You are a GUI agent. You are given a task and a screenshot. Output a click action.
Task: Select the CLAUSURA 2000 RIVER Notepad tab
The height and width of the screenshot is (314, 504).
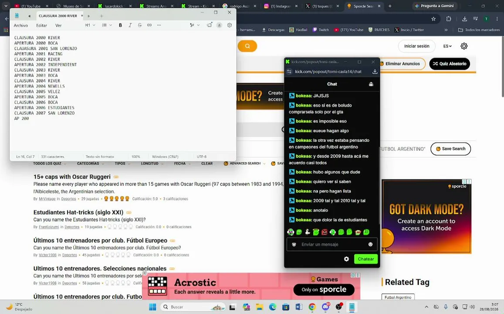(x=58, y=16)
